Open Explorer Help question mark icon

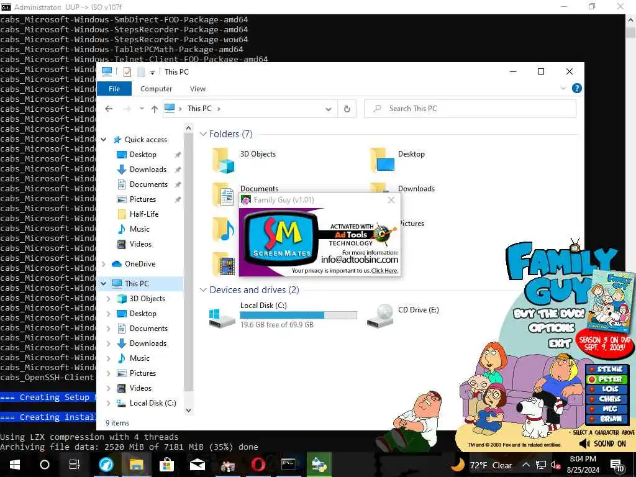coord(576,88)
